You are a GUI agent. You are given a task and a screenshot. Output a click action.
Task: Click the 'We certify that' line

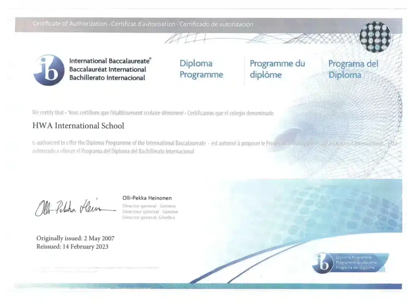tap(153, 113)
